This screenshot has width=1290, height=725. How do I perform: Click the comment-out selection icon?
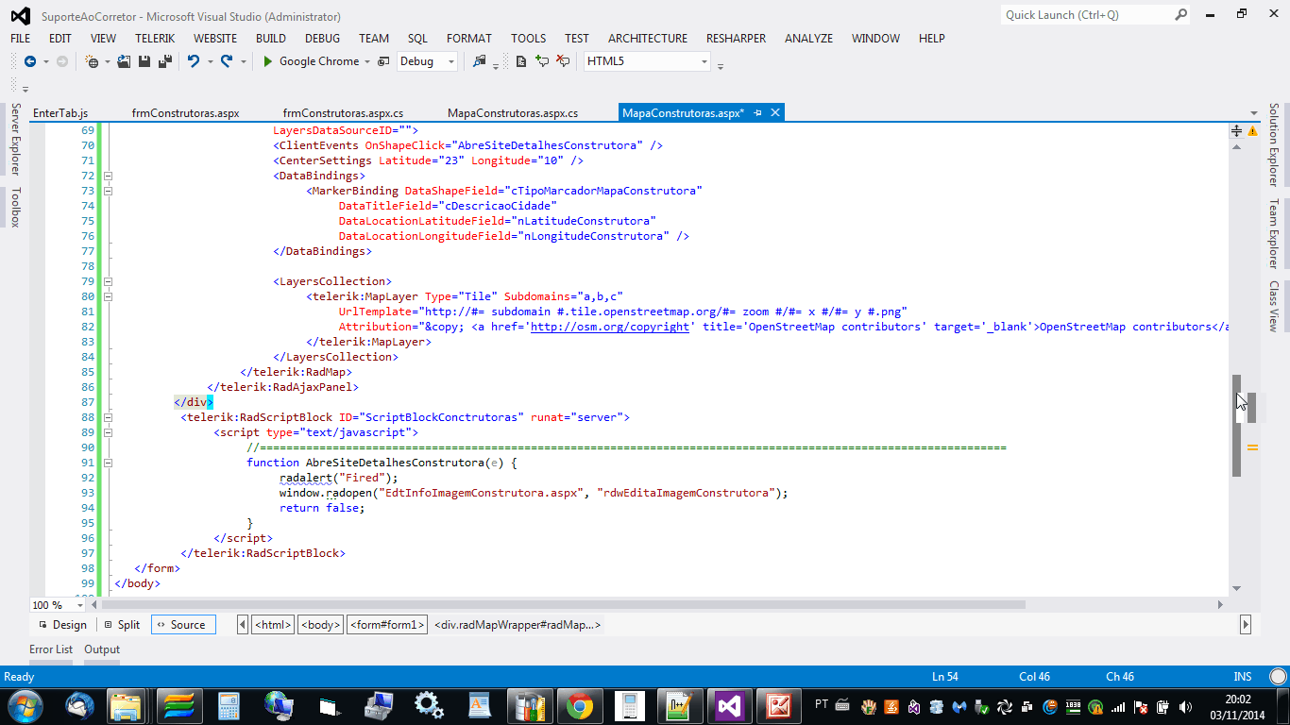542,61
